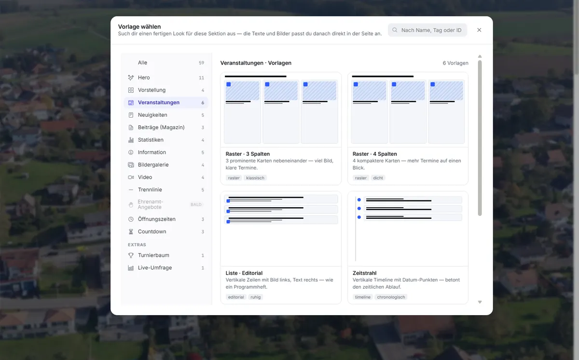Click the Countdown hourglass icon
The image size is (579, 360).
click(x=131, y=232)
